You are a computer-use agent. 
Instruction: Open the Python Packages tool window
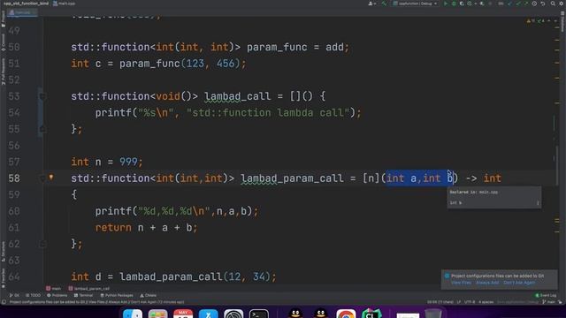coord(117,295)
